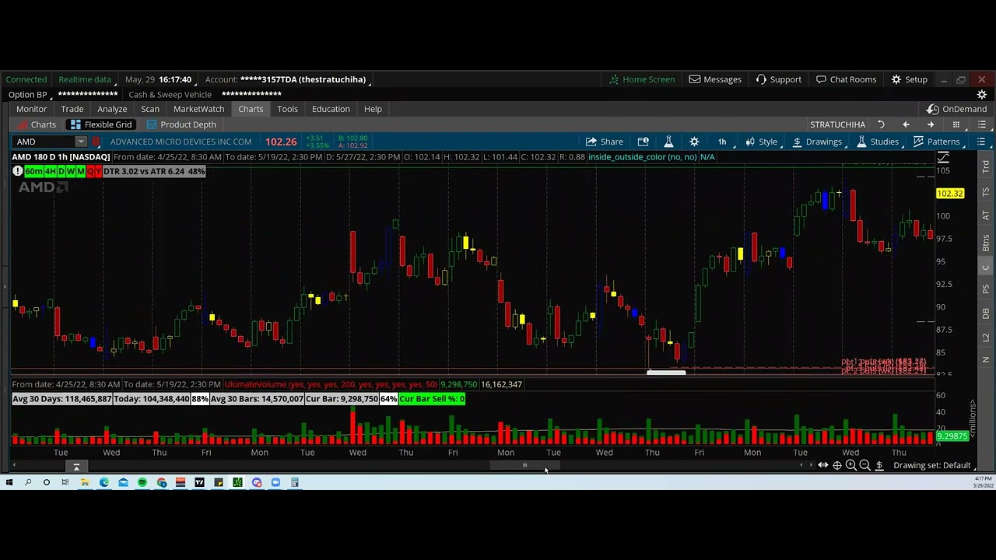Click the horizontal chart scrollbar thumb
Viewport: 996px width, 560px height.
(x=524, y=465)
